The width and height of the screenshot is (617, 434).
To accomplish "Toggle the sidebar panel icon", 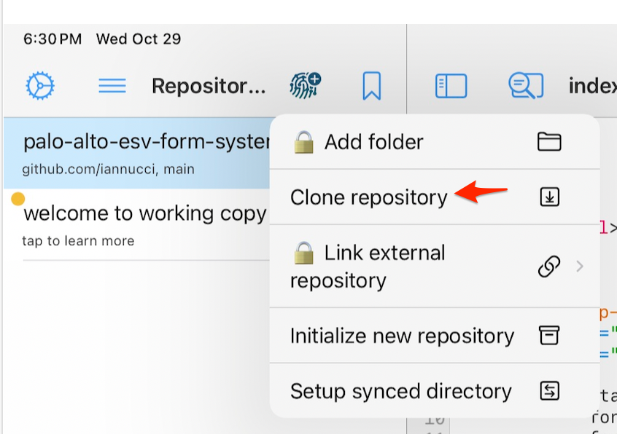I will (451, 86).
